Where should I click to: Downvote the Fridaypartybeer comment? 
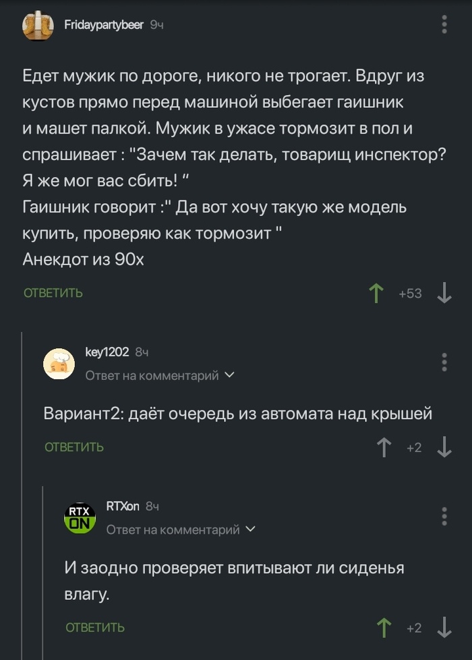coord(444,293)
